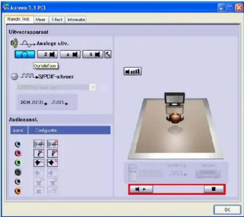This screenshot has height=217, width=244.
Task: Click the blue audio jack
Action: click(x=18, y=144)
